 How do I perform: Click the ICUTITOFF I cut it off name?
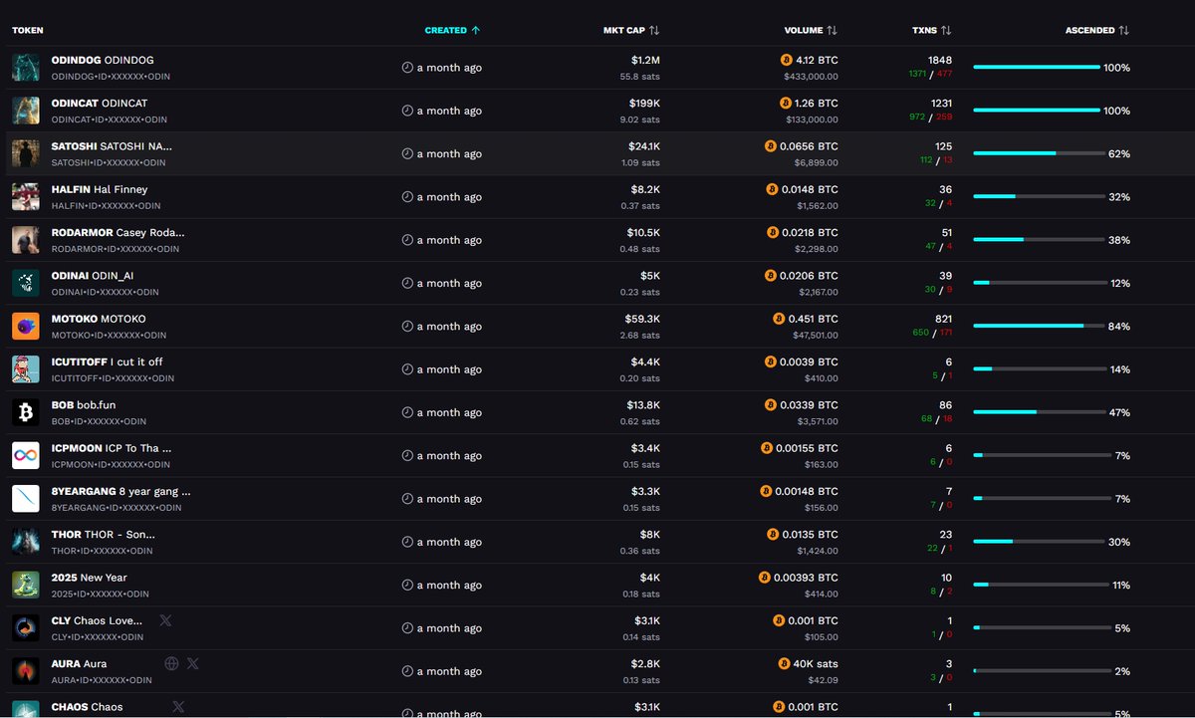tap(108, 361)
